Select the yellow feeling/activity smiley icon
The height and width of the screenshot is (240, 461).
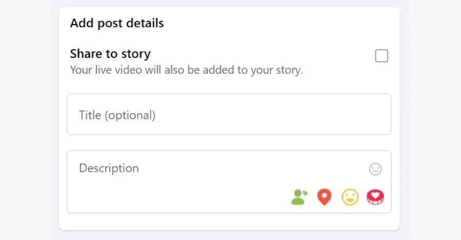click(x=350, y=197)
